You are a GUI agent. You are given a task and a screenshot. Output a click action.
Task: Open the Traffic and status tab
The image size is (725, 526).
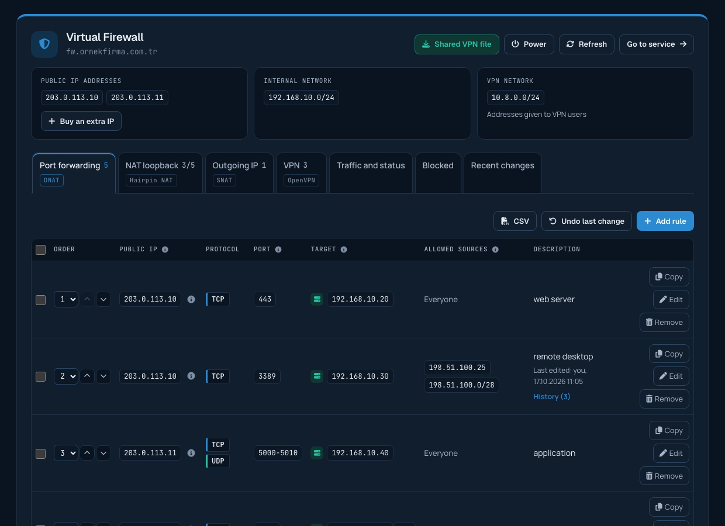point(371,172)
